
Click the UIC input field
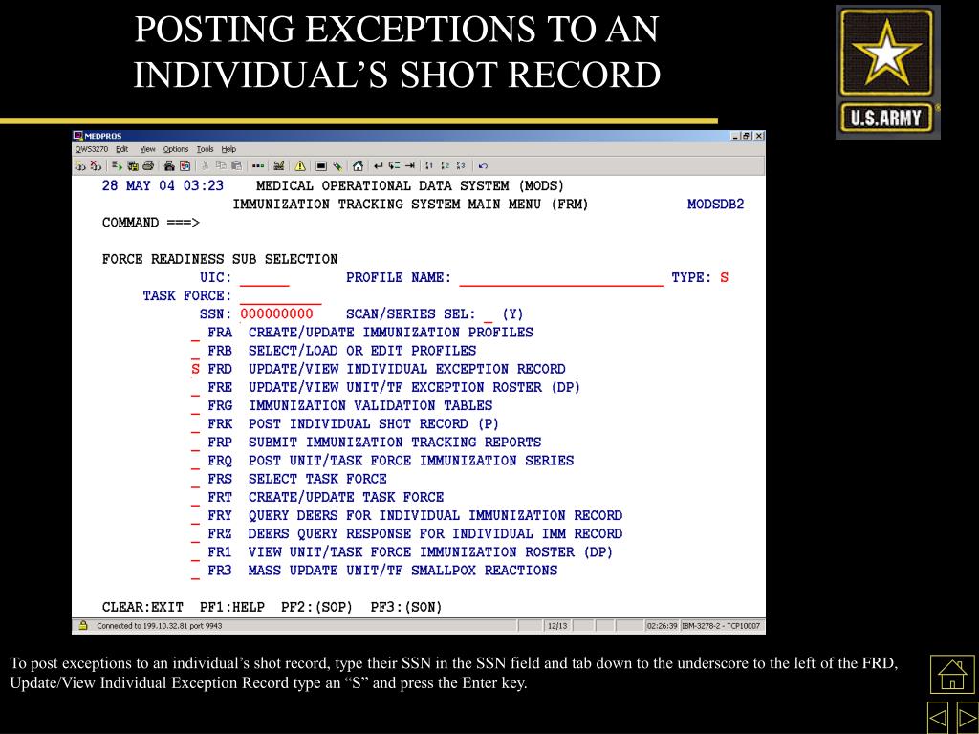(264, 278)
